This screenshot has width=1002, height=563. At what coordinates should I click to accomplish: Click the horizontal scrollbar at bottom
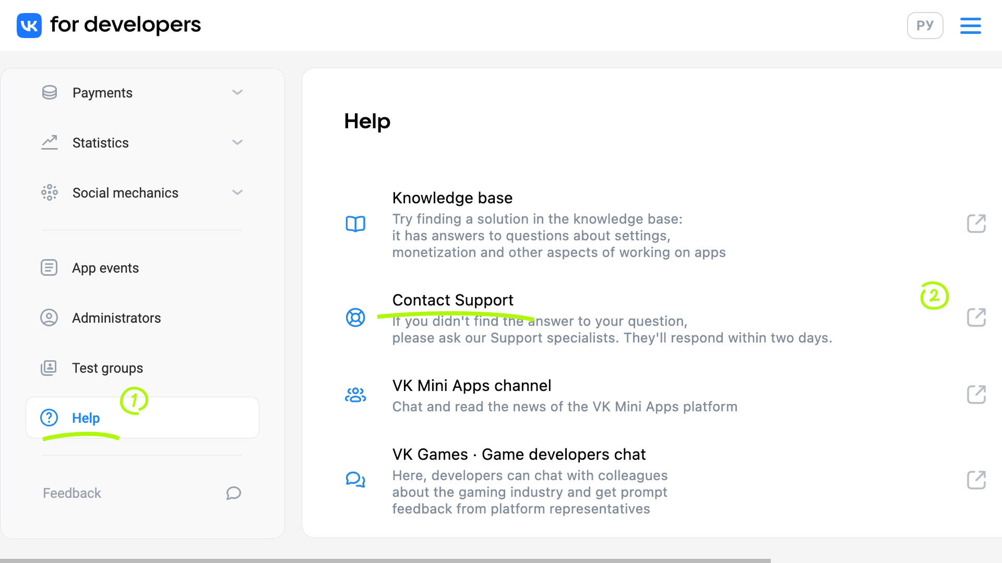point(385,560)
